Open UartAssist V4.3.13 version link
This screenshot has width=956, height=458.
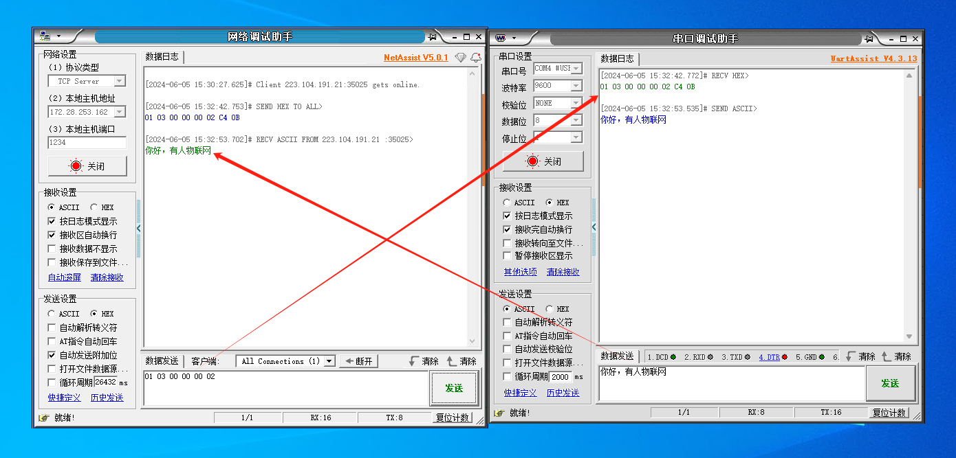pos(873,59)
